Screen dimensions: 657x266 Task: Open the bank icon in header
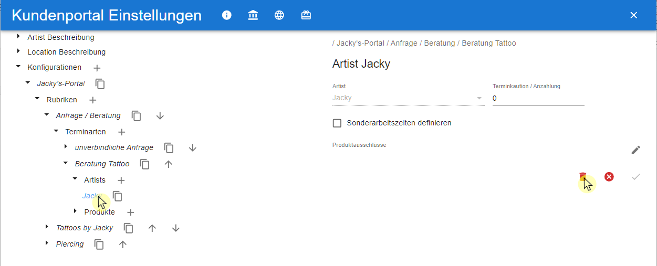(x=253, y=15)
